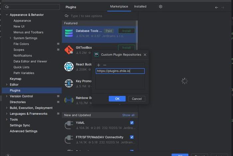The image size is (233, 156).
Task: Click OK in Custom Plugin Repositories dialog
Action: (x=117, y=99)
